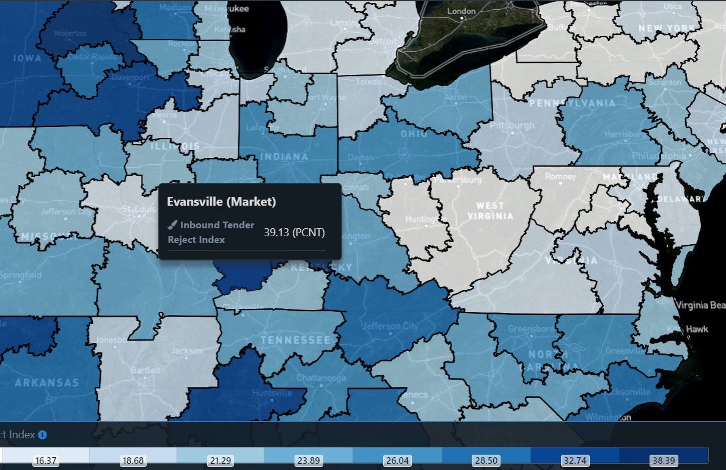This screenshot has height=470, width=726.
Task: Select the 21.29 legend color segment
Action: coord(220,455)
